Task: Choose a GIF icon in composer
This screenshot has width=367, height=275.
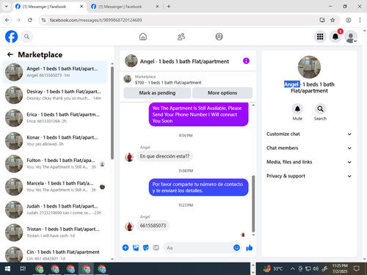Action: [156, 248]
